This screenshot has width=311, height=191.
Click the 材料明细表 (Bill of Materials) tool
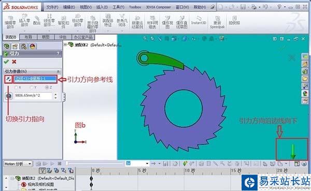click(152, 22)
